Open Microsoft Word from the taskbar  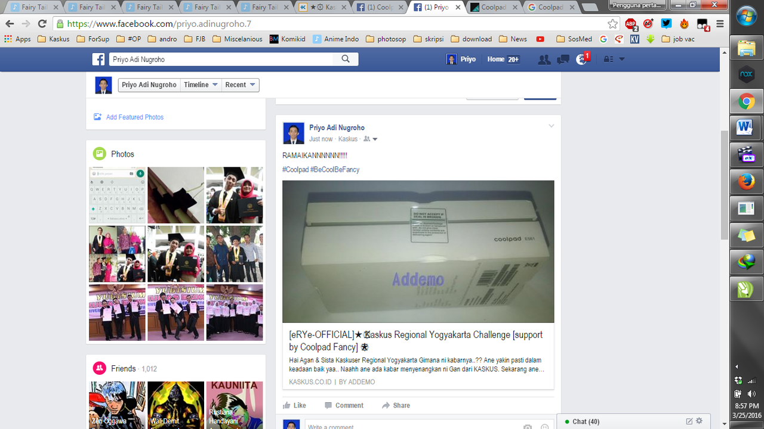747,128
